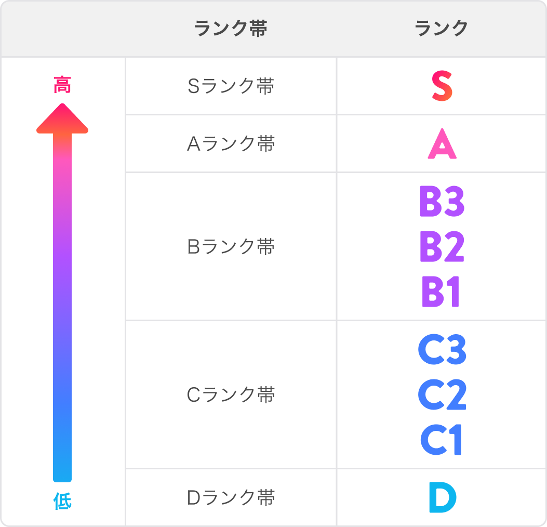Screen dimensions: 547x527
Task: Click the gradient arrow head at top
Action: tap(62, 120)
